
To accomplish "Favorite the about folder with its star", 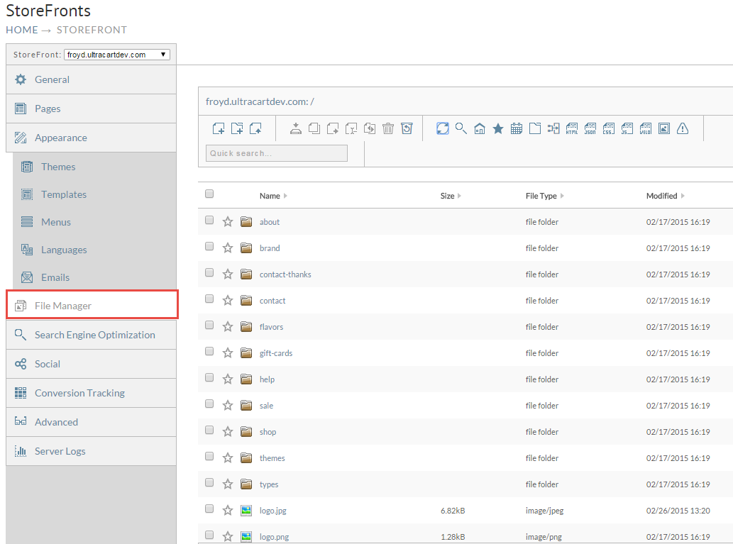I will (228, 221).
